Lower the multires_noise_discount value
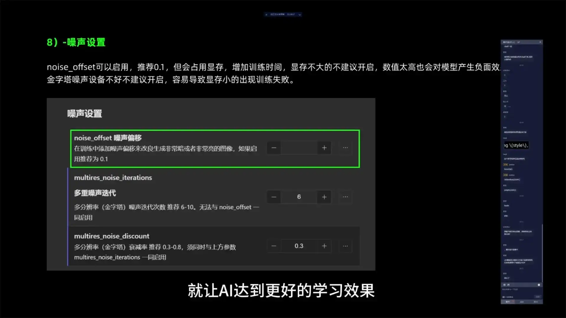The height and width of the screenshot is (318, 566). click(x=274, y=246)
